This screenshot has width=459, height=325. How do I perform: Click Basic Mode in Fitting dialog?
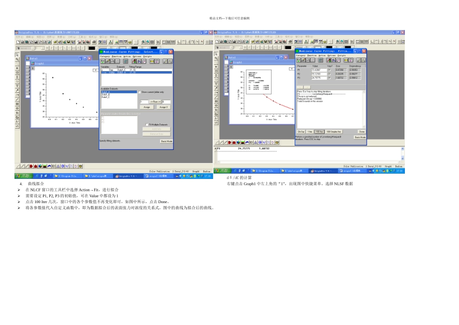[360, 137]
